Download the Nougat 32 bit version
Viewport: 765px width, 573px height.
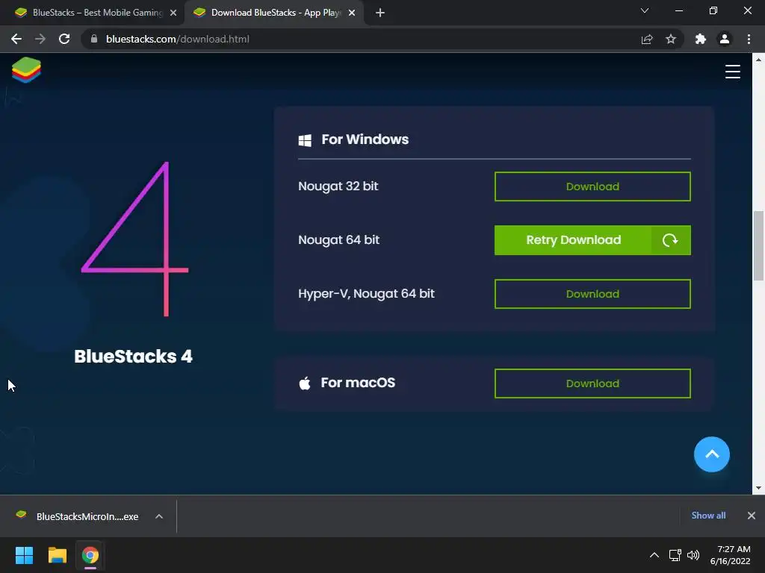tap(592, 186)
